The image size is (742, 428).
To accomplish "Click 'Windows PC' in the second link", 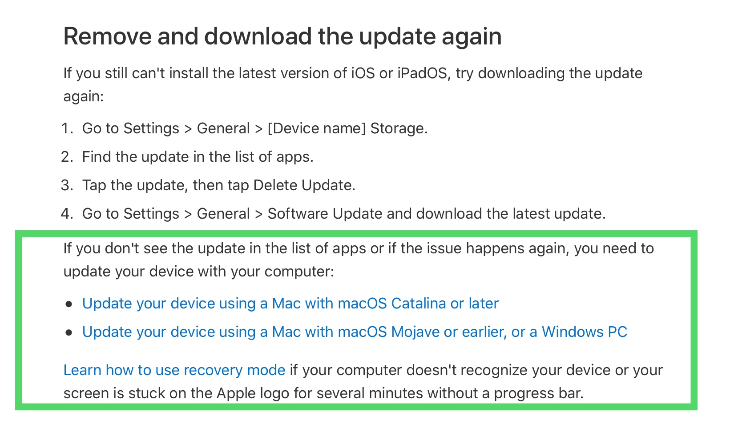I will 584,332.
